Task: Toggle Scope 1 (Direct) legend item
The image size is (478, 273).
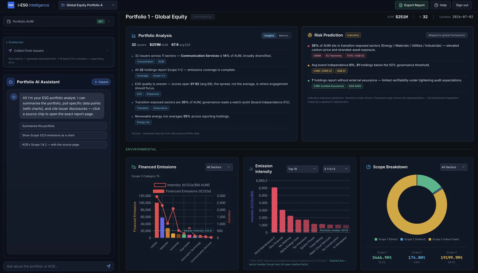Action: click(386, 239)
